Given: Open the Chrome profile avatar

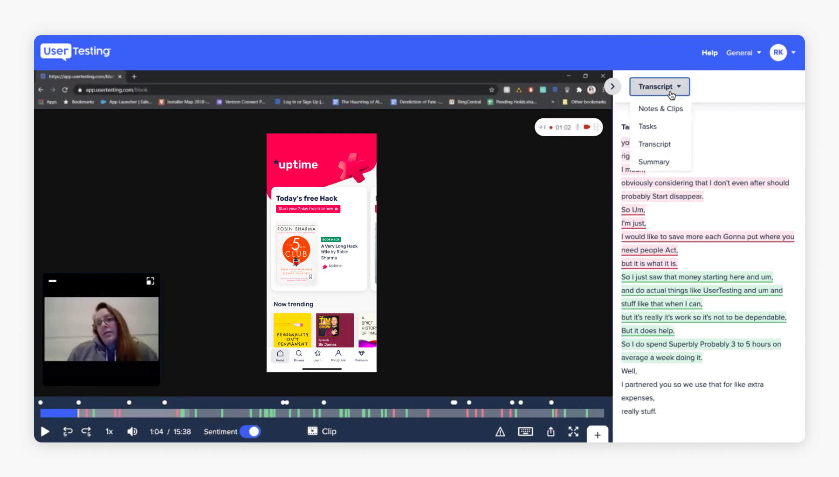Looking at the screenshot, I should pyautogui.click(x=591, y=89).
